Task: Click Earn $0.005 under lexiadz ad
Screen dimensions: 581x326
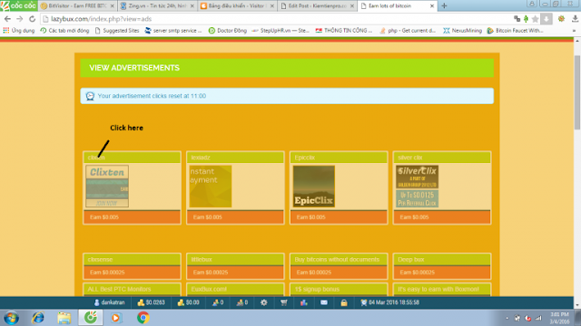Action: click(235, 217)
